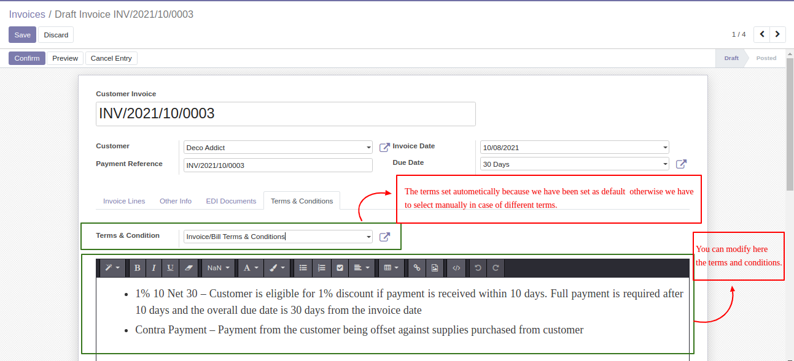Click the insert link icon
This screenshot has height=361, width=794.
(x=417, y=268)
